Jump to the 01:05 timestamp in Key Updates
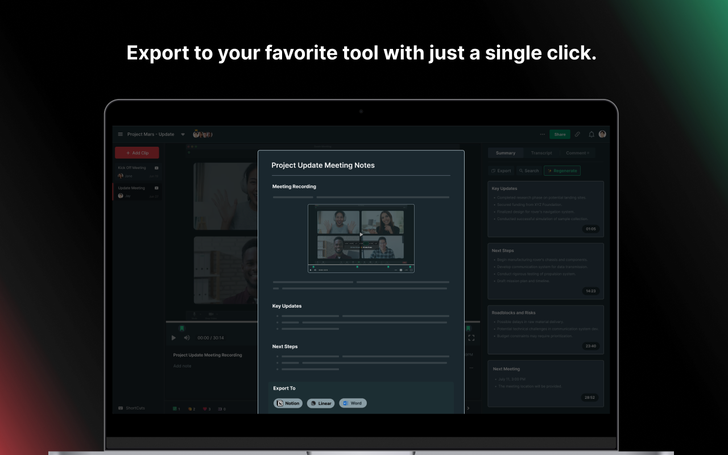The width and height of the screenshot is (728, 455). pyautogui.click(x=591, y=229)
